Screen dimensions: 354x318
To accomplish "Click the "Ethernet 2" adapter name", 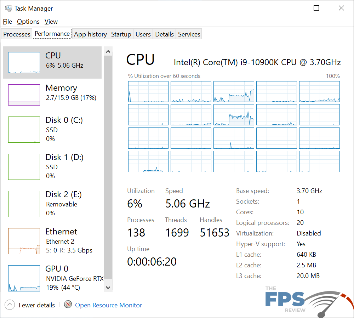I will click(60, 242).
